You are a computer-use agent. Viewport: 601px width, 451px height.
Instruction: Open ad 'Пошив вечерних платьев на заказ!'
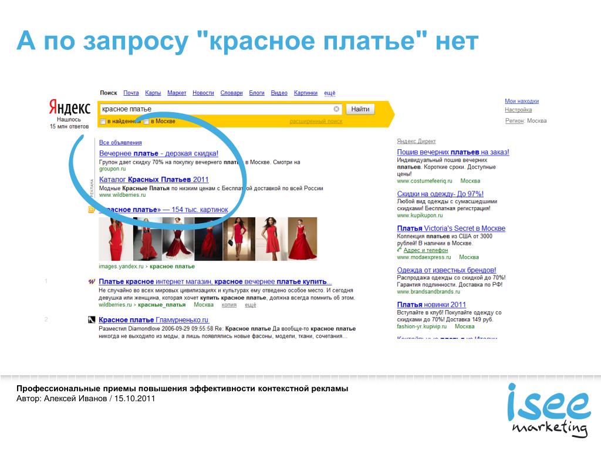453,152
